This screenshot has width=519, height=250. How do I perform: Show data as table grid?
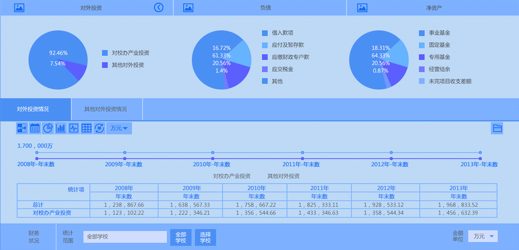pos(86,128)
